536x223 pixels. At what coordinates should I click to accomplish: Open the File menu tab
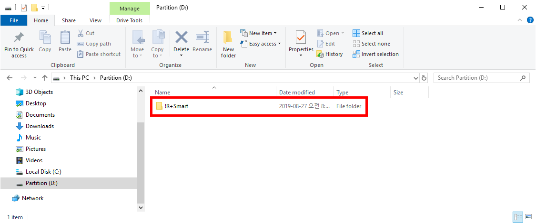click(x=14, y=20)
